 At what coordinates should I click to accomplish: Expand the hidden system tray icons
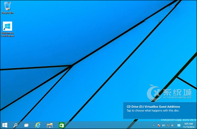(154, 125)
